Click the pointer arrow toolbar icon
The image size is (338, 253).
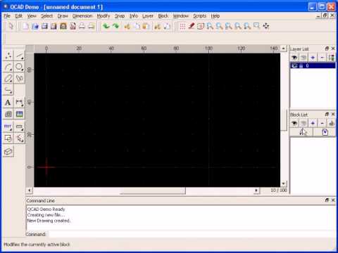[x=11, y=26]
